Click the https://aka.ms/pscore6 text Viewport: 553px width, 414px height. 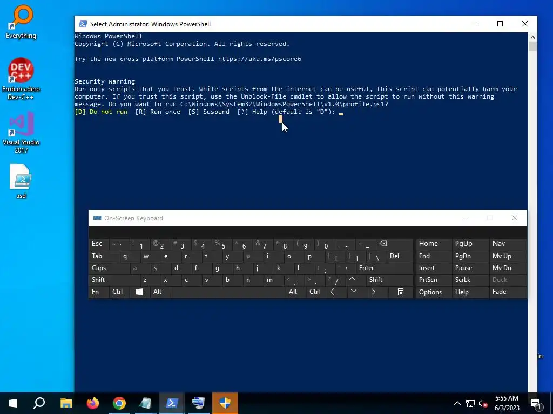[x=260, y=59]
